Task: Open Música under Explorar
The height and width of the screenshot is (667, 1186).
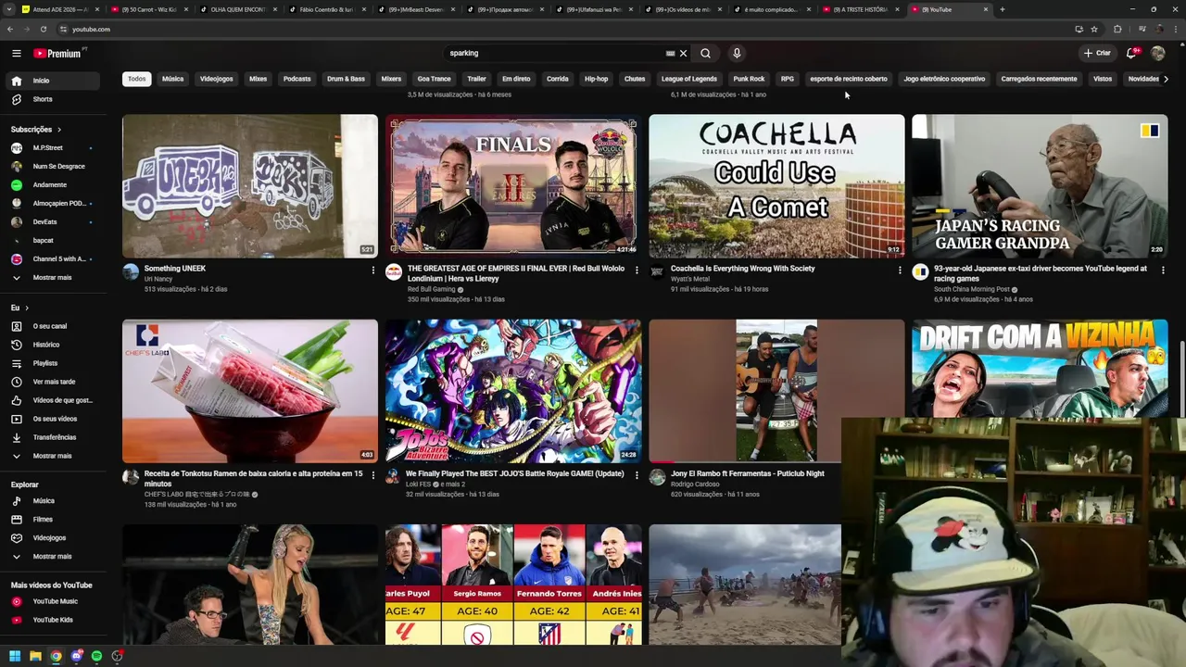Action: point(53,501)
